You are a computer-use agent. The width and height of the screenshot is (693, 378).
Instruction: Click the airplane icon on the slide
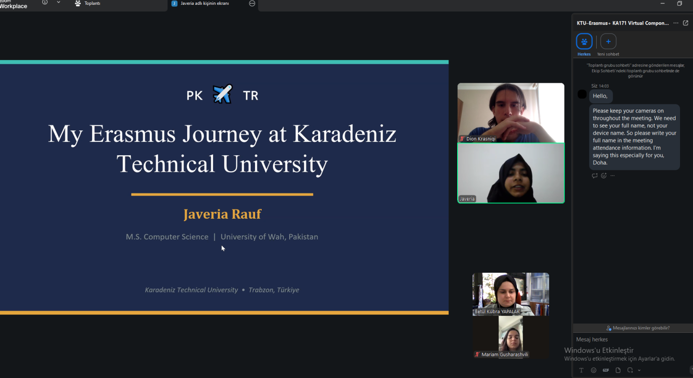[222, 94]
